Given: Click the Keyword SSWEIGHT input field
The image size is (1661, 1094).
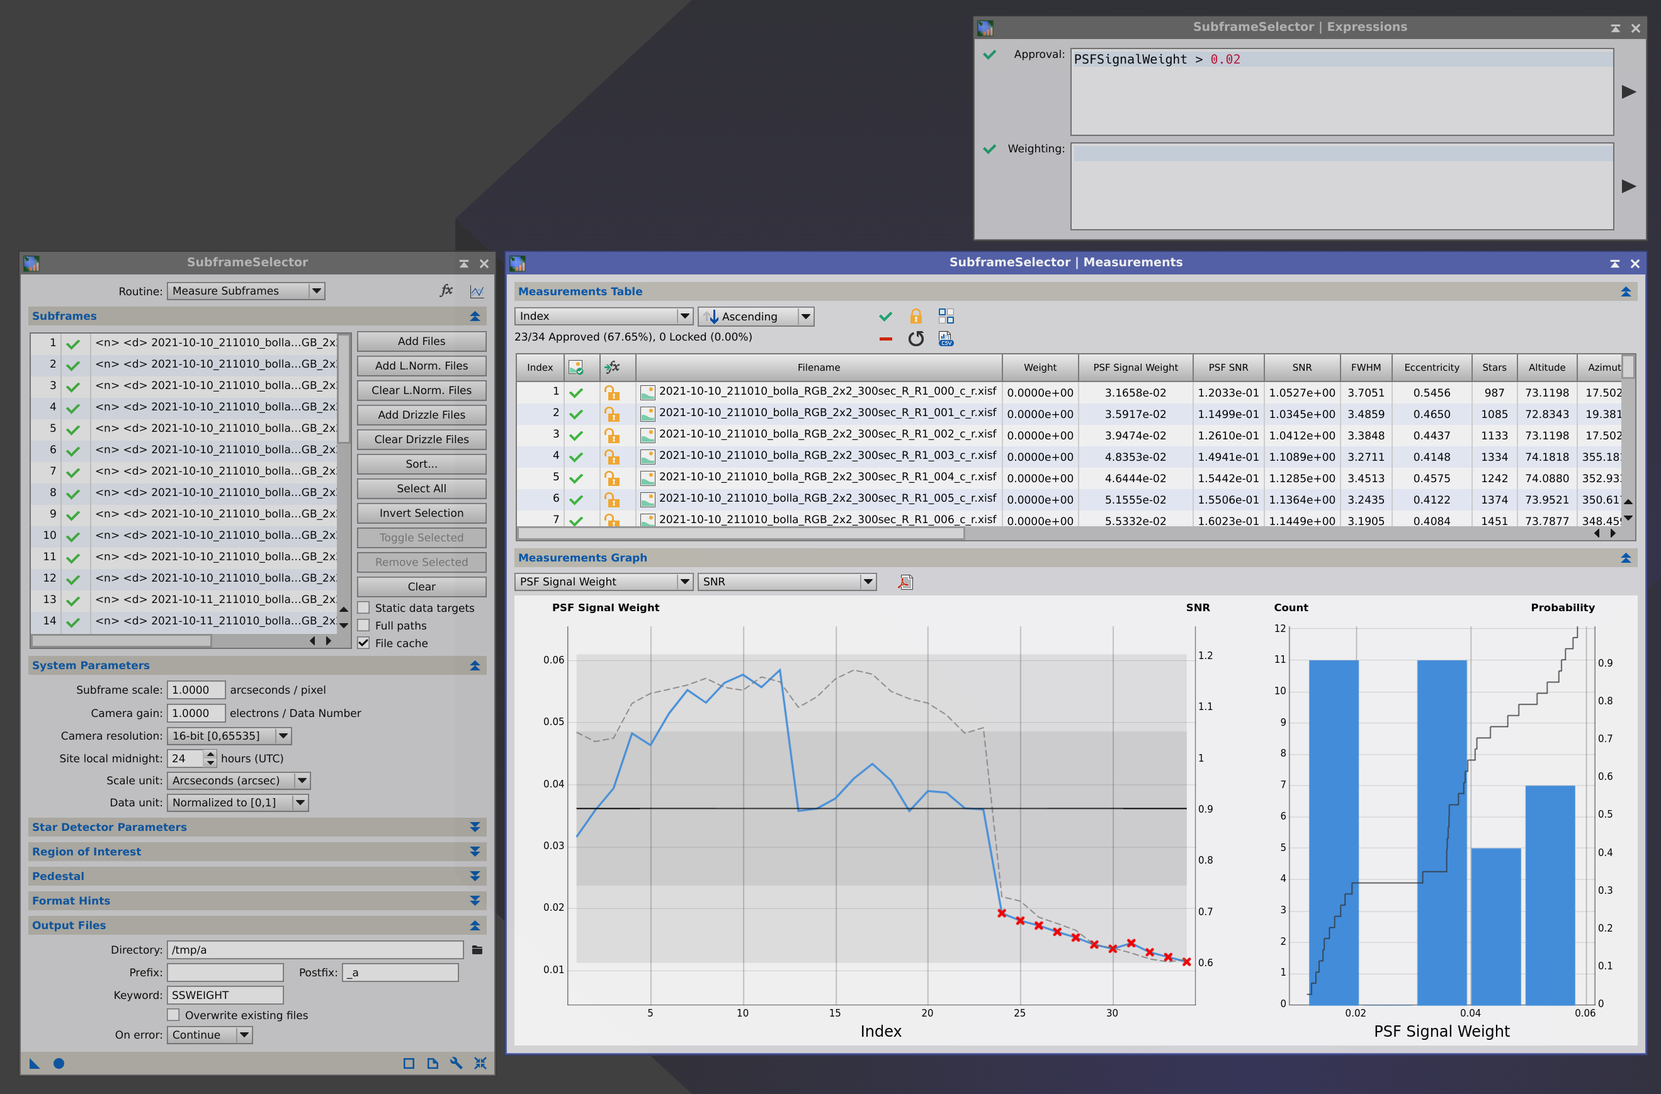Looking at the screenshot, I should [225, 995].
